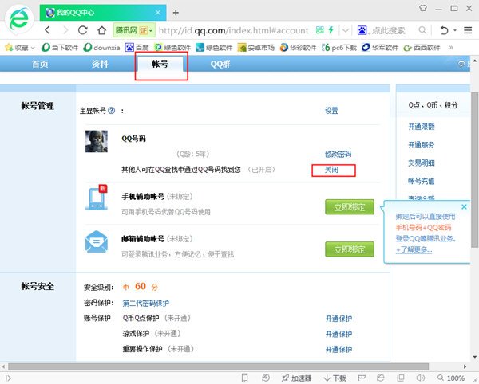The height and width of the screenshot is (384, 479).
Task: Switch to the 首页 tab
Action: point(40,64)
